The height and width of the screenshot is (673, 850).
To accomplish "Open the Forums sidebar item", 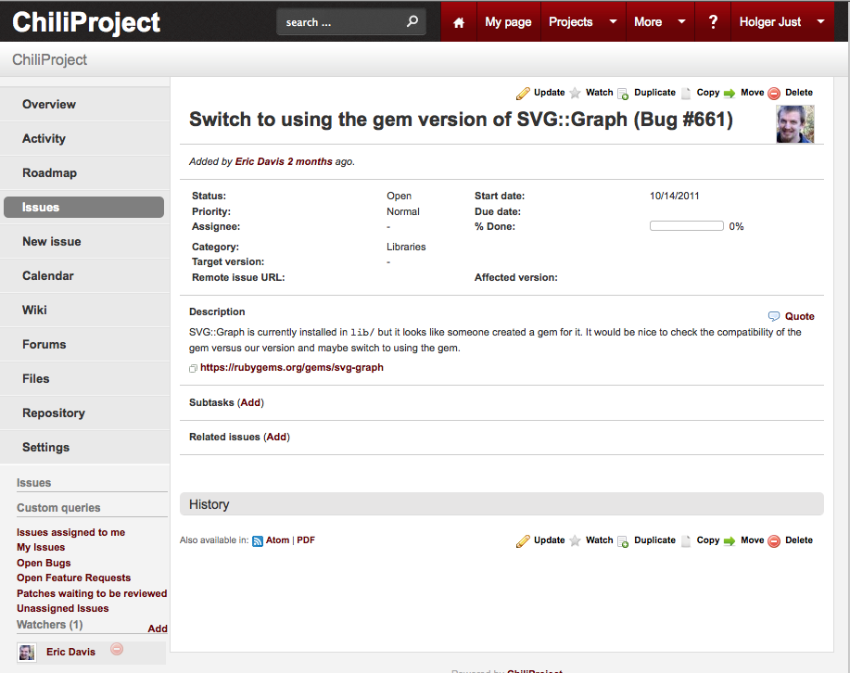I will point(85,344).
